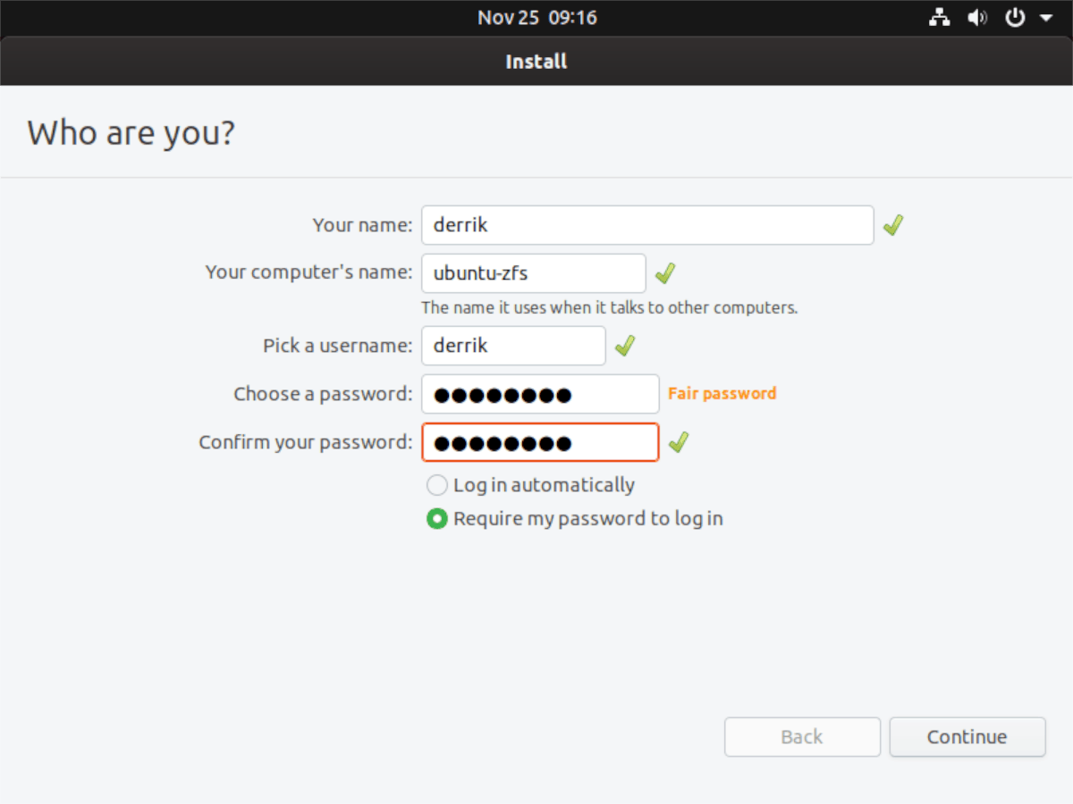Screen dimensions: 1073x804
Task: Select Require my password to log in
Action: coord(436,519)
